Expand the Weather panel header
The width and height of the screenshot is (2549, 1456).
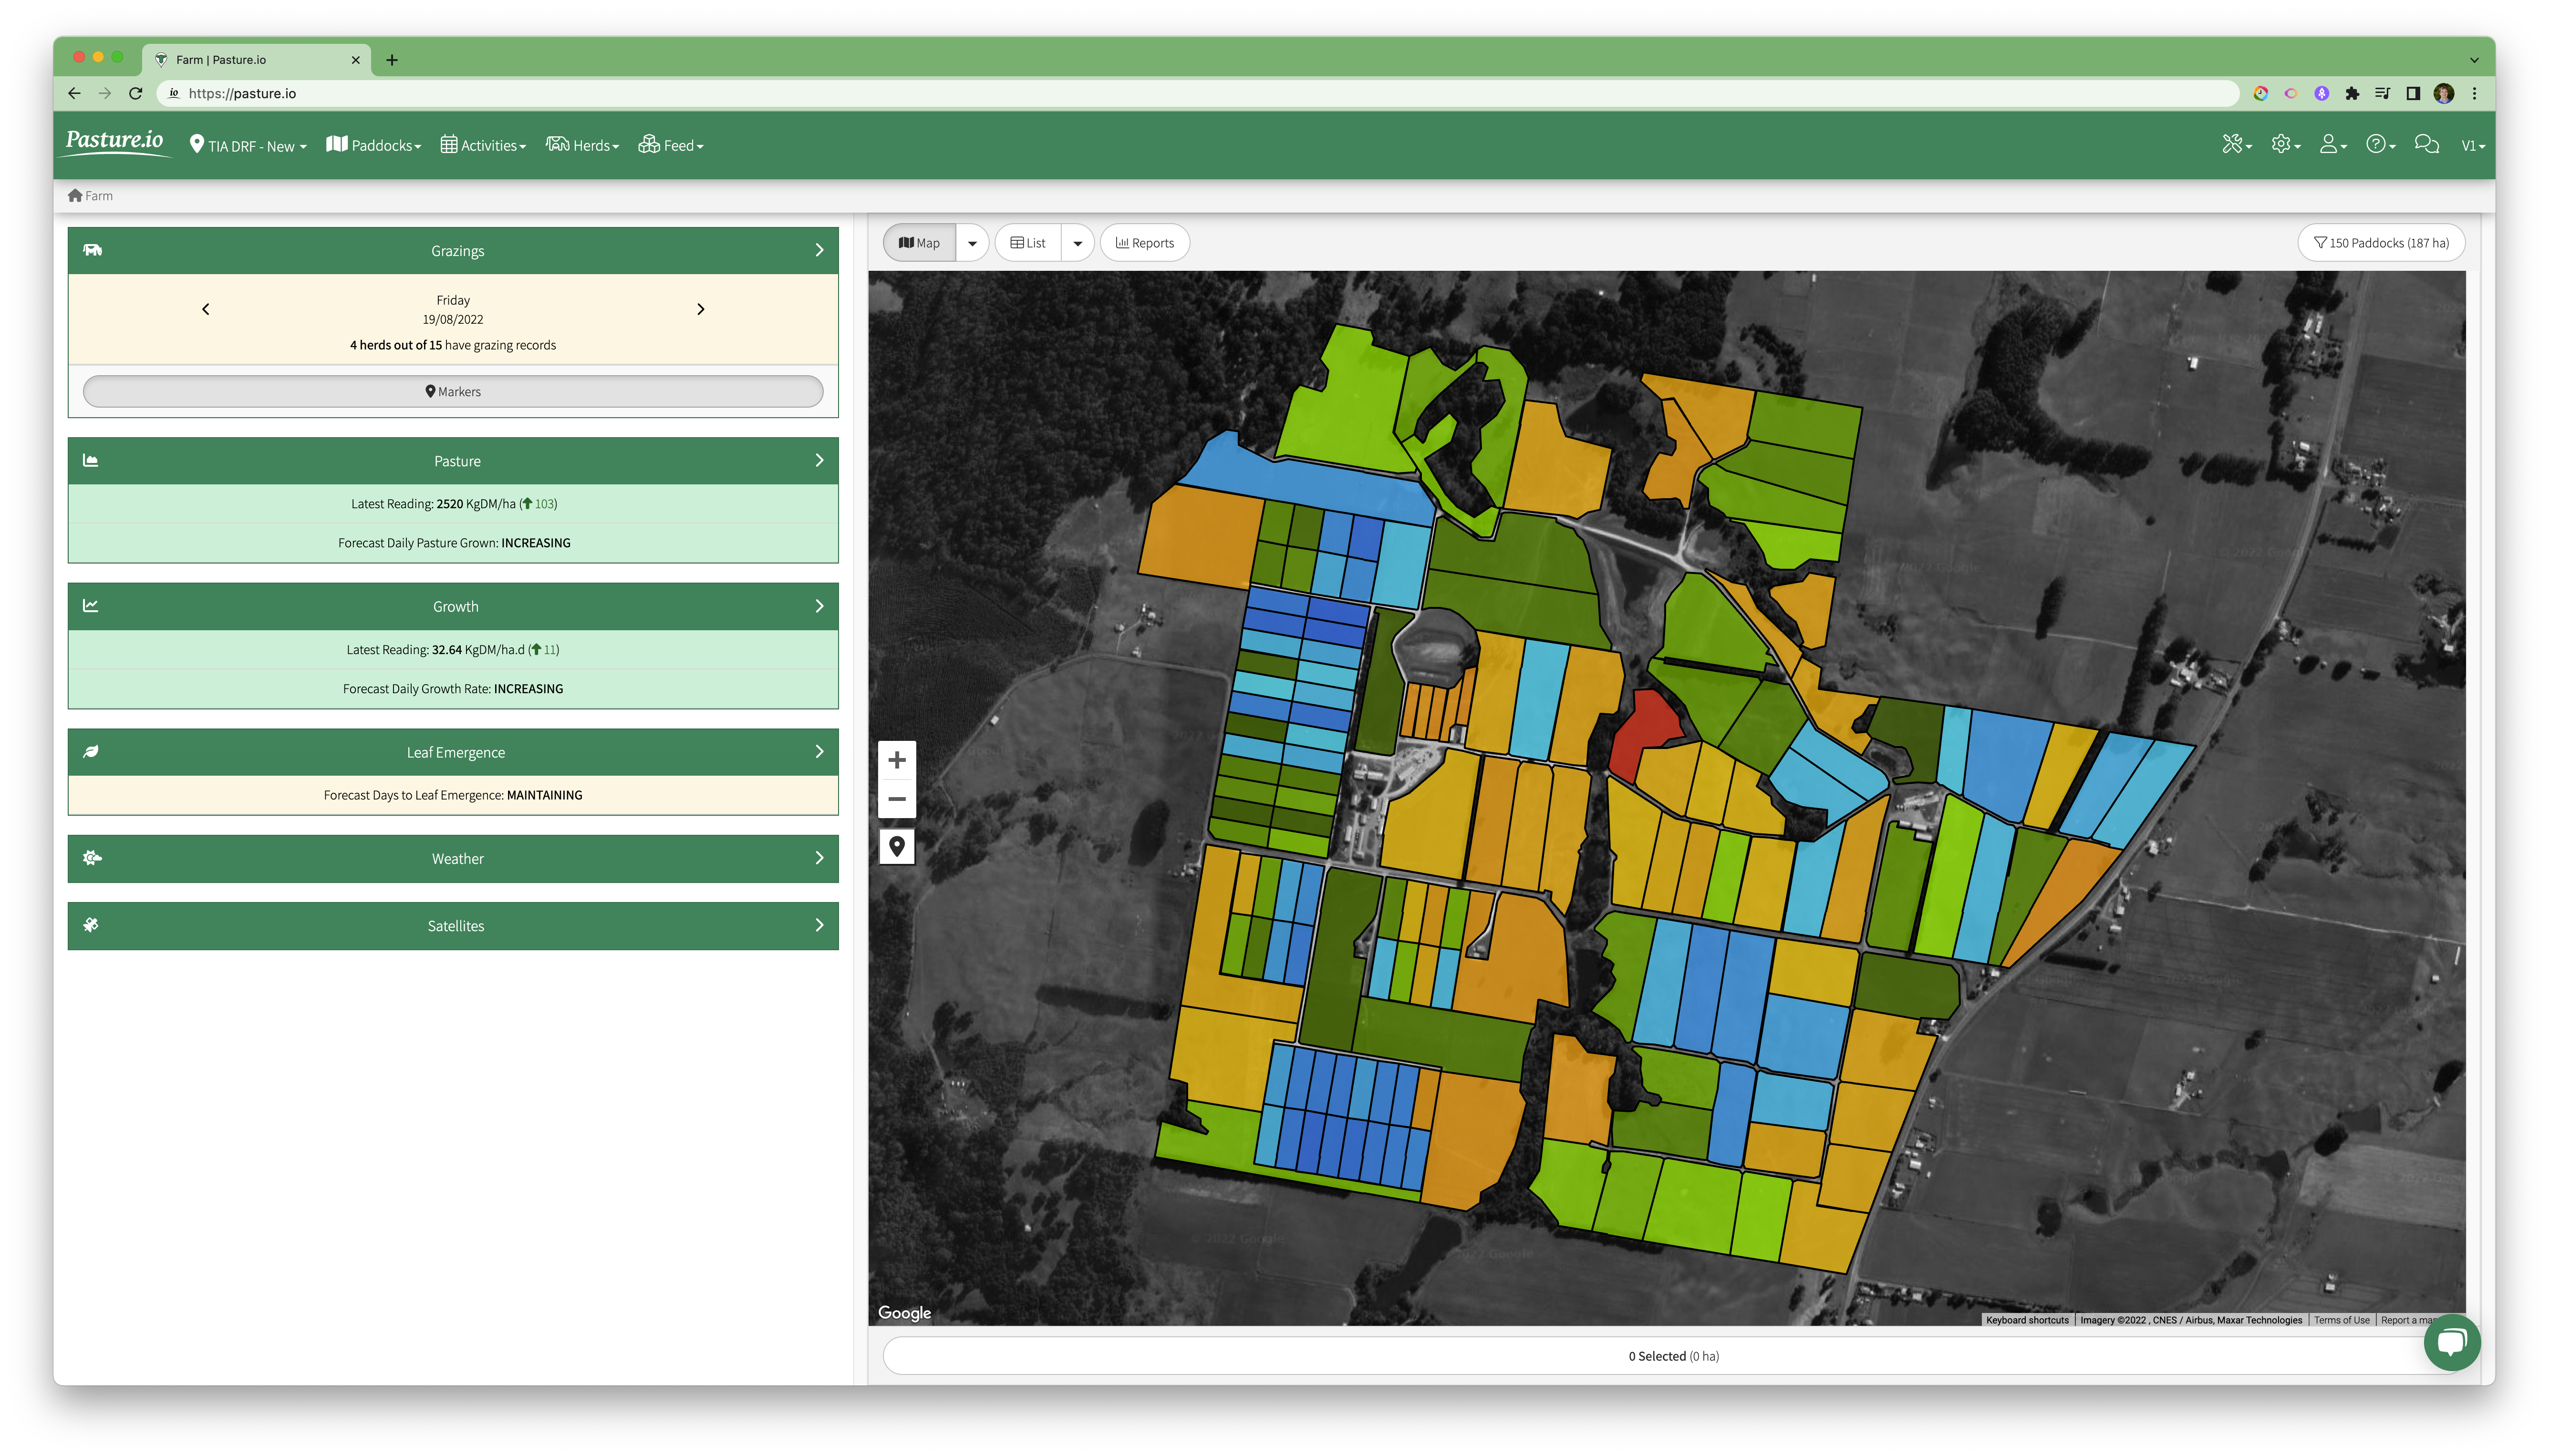(453, 859)
